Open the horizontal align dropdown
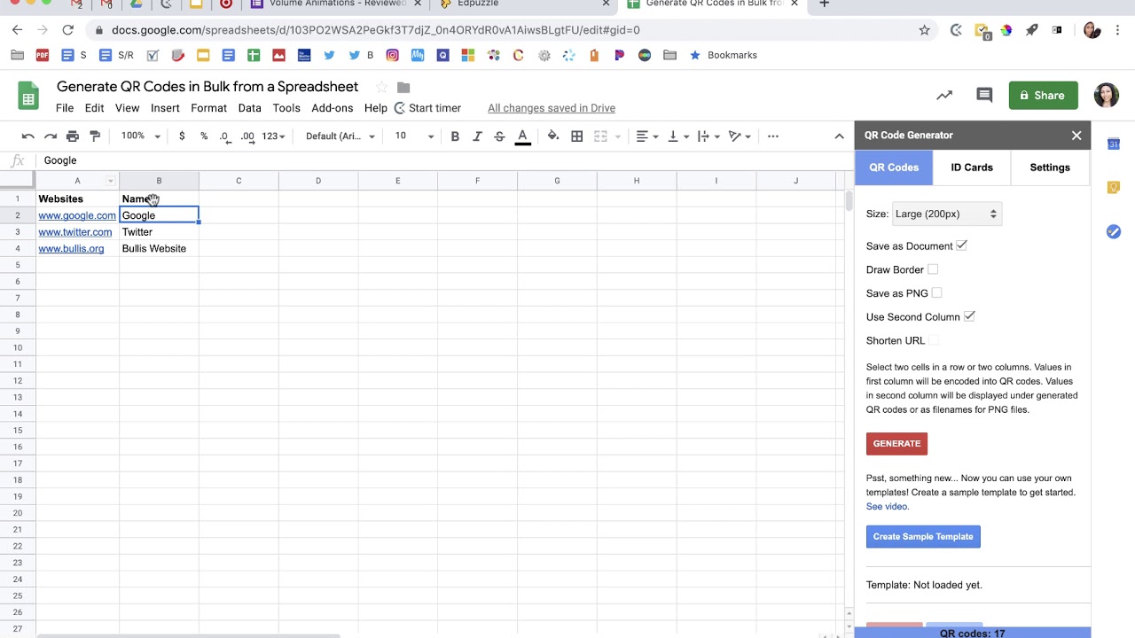1135x638 pixels. pyautogui.click(x=647, y=136)
